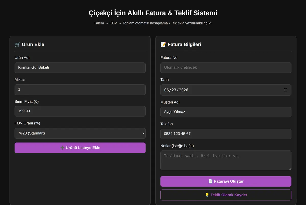This screenshot has height=205, width=306.
Task: Click the KDV Oranı (%) label
Action: (27, 123)
